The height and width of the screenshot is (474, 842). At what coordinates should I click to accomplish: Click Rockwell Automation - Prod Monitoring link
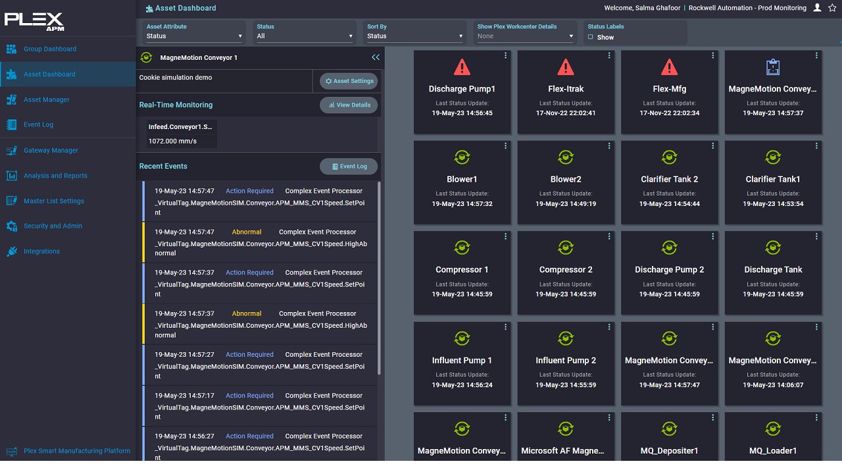click(x=747, y=8)
